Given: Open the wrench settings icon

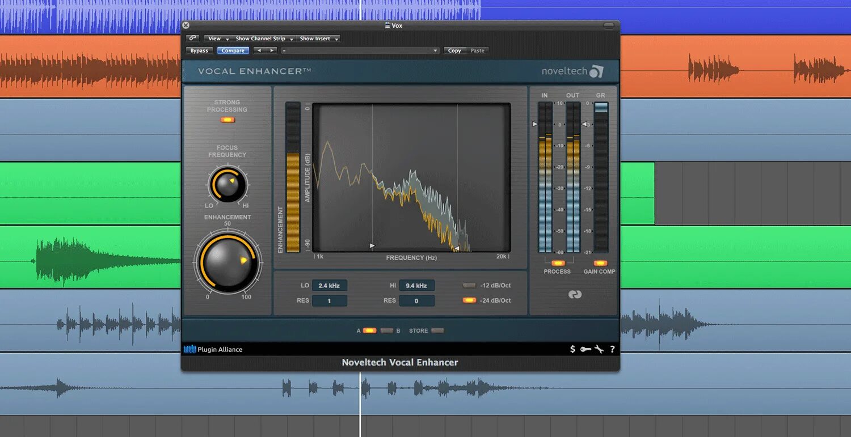Looking at the screenshot, I should [x=599, y=349].
